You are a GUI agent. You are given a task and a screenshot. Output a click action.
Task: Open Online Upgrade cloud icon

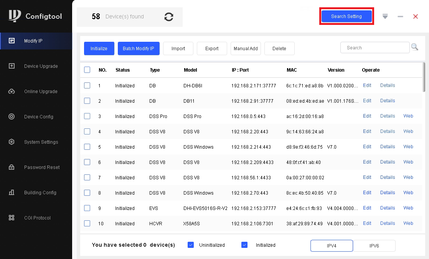(x=12, y=92)
